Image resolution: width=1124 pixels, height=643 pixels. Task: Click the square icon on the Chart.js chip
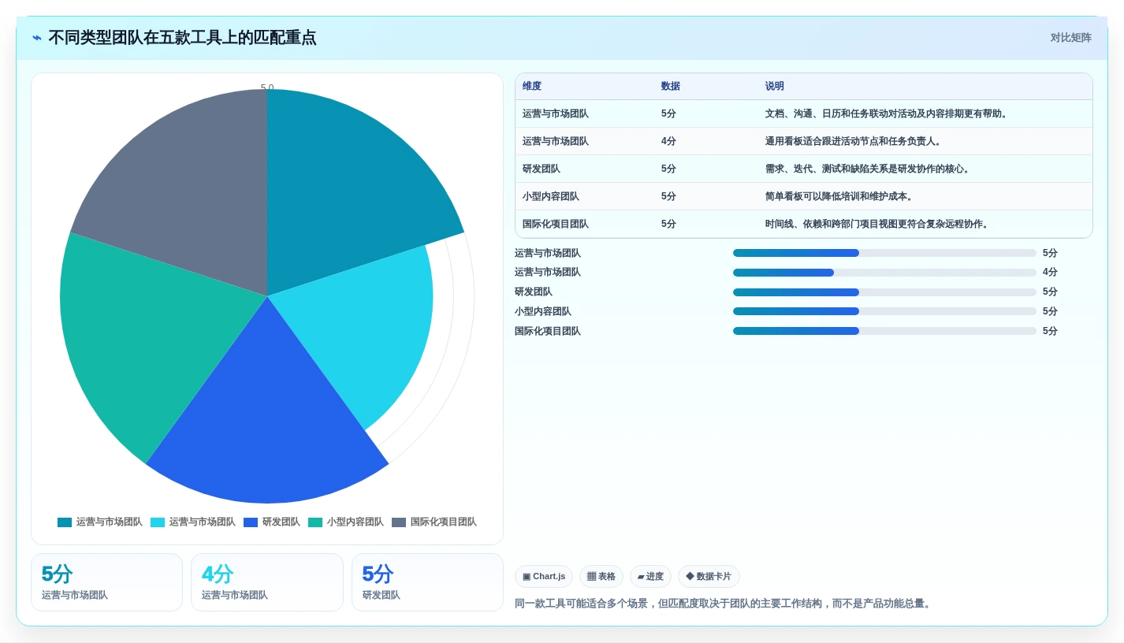(527, 577)
